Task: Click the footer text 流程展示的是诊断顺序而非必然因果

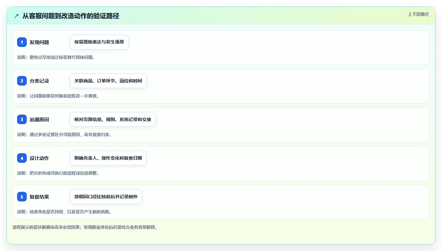Action: coord(46,227)
